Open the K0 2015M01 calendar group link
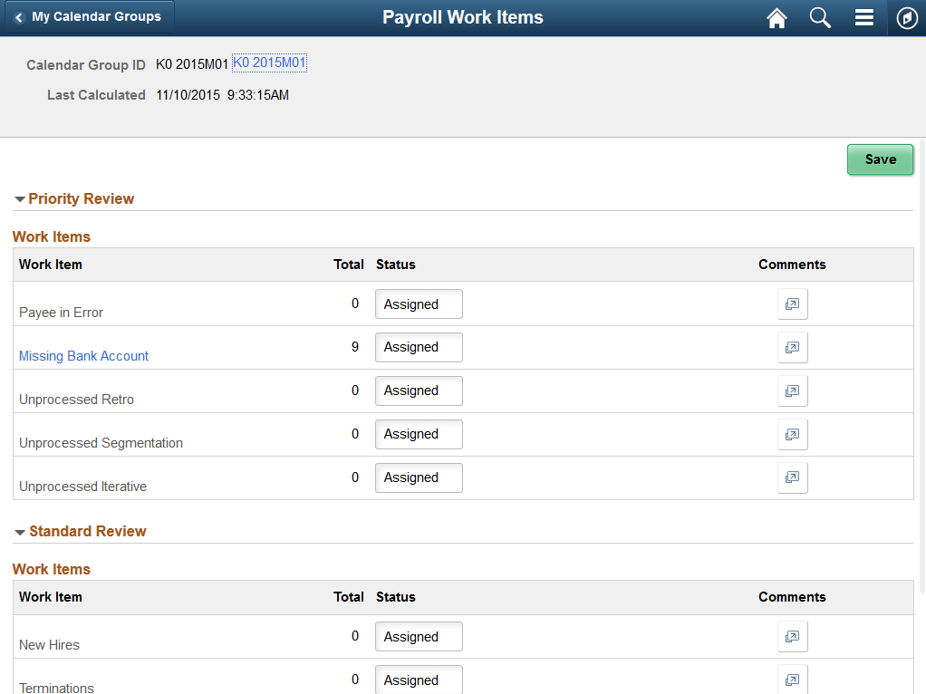 pyautogui.click(x=269, y=63)
